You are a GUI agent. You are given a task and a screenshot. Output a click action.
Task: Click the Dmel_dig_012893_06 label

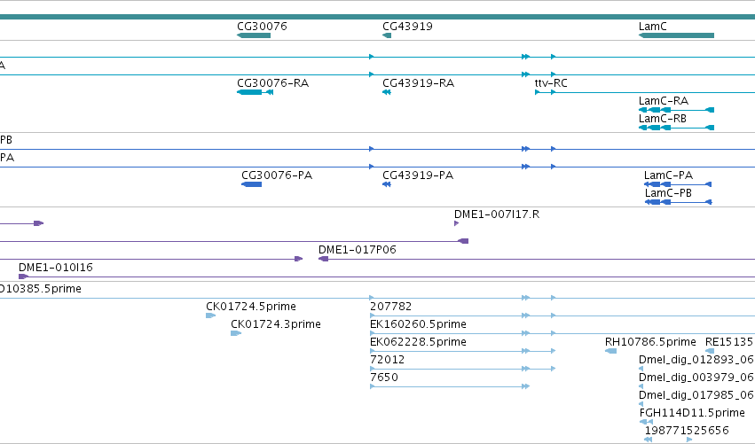696,360
